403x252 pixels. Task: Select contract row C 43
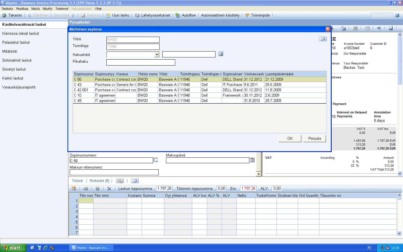coord(200,85)
